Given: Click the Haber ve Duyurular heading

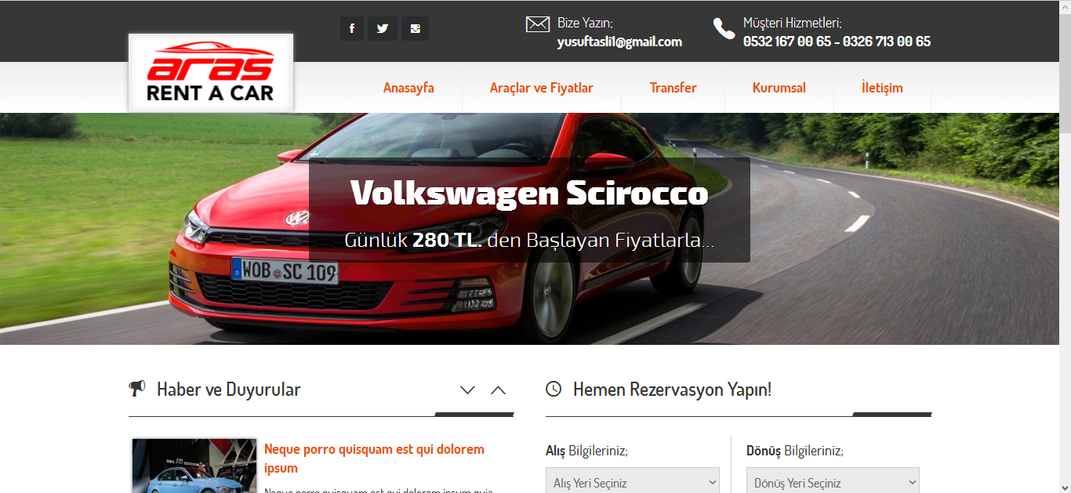Looking at the screenshot, I should tap(229, 390).
